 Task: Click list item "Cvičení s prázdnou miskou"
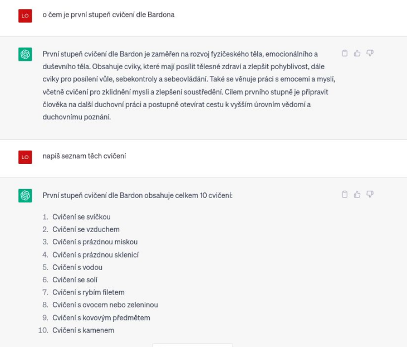(95, 242)
